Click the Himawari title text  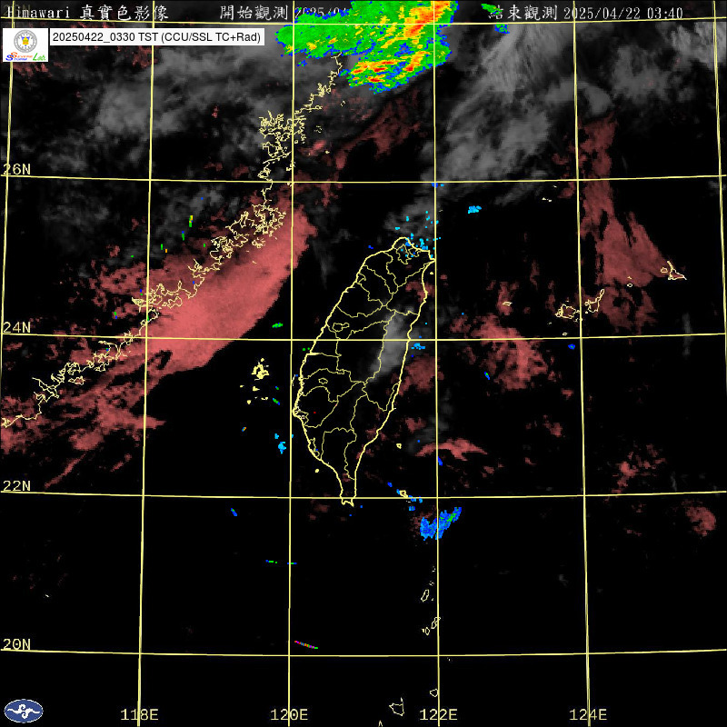[39, 13]
